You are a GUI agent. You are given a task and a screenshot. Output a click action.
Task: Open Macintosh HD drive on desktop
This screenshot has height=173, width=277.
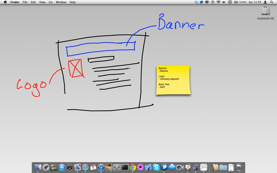click(266, 12)
